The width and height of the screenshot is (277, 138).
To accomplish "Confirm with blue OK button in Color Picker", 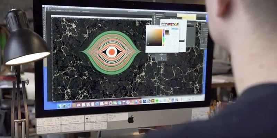I will click(x=175, y=29).
